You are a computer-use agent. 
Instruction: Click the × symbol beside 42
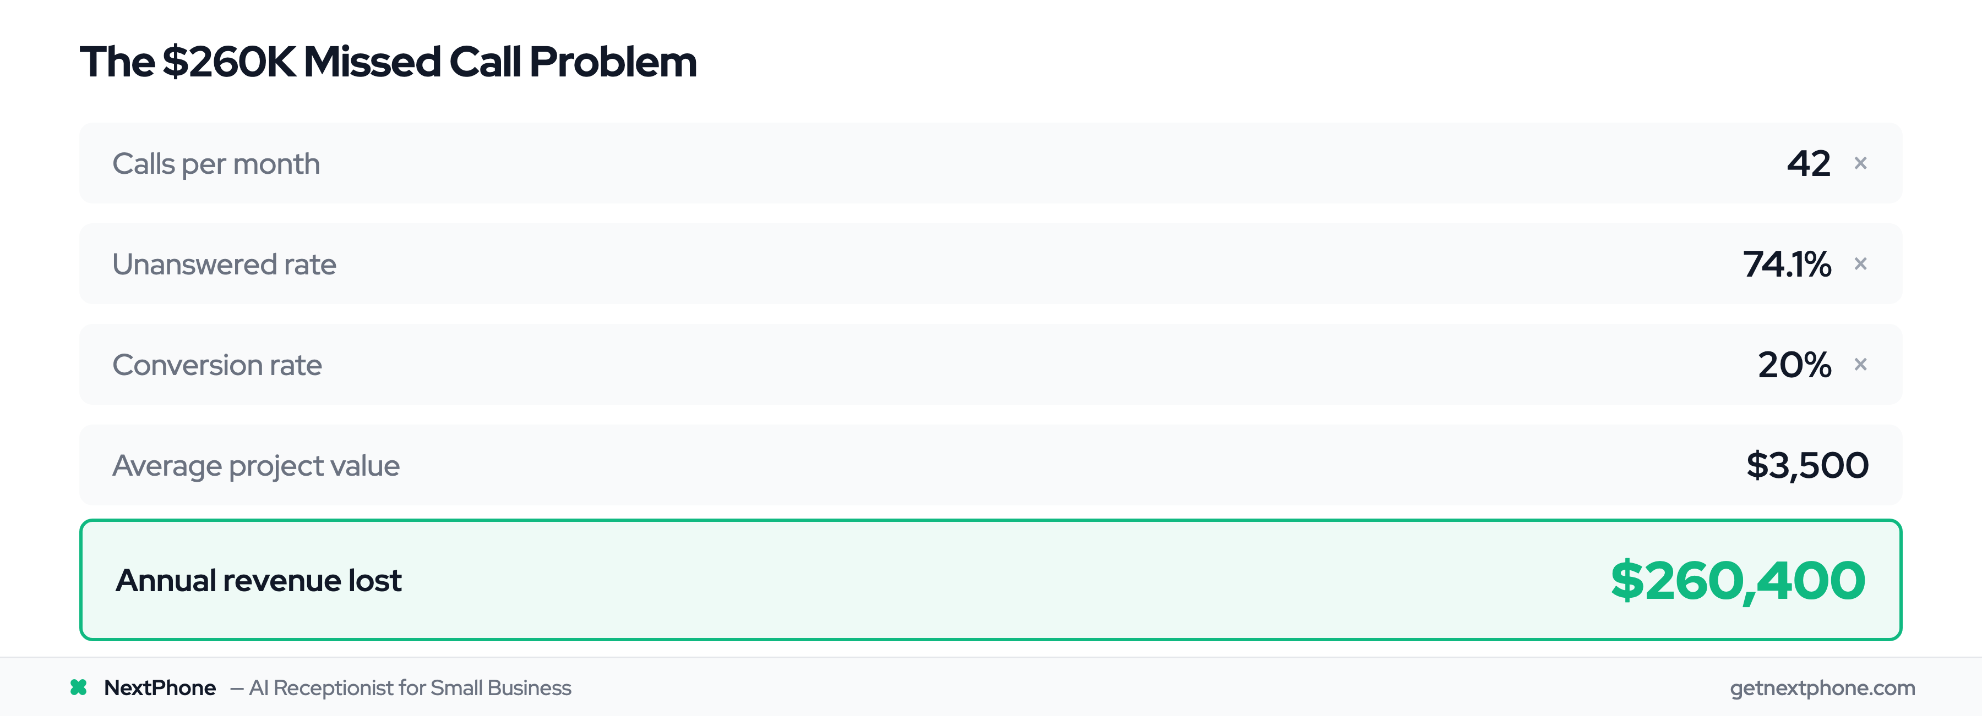coord(1860,163)
